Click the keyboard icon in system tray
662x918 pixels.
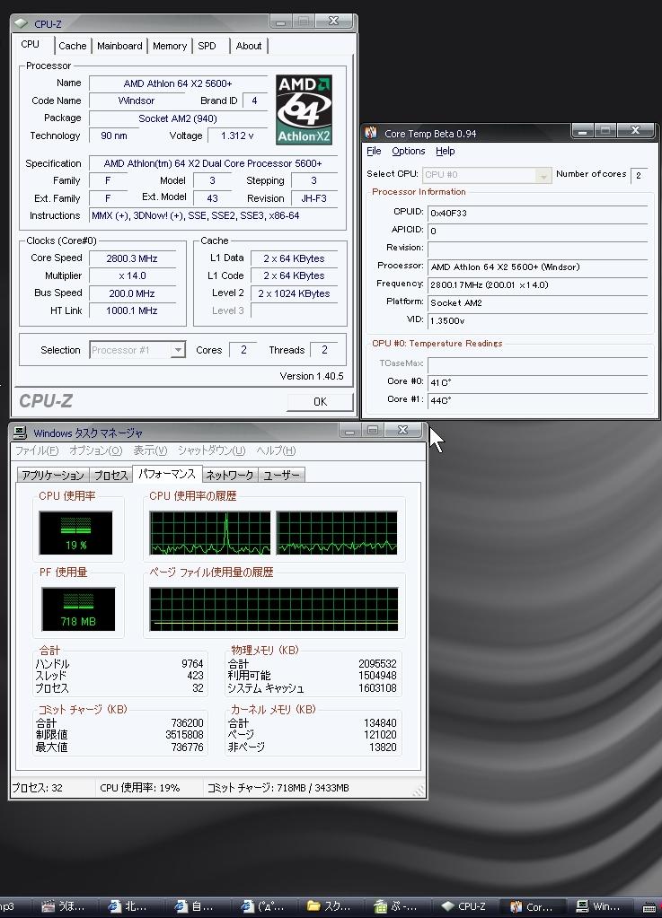pyautogui.click(x=649, y=907)
